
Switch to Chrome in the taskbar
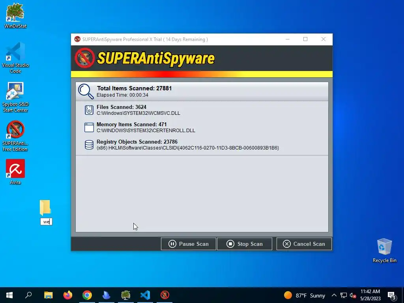pyautogui.click(x=87, y=295)
